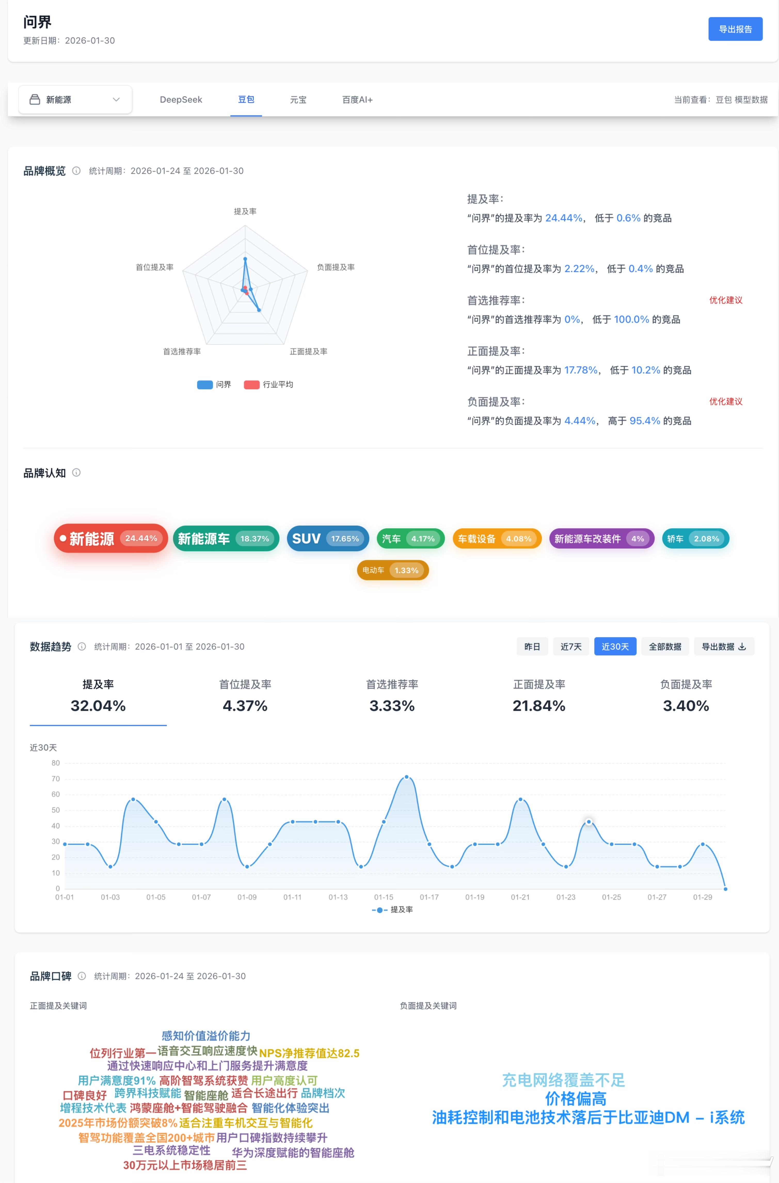779x1183 pixels.
Task: Click the info icon beside 品牌概览
Action: (76, 171)
